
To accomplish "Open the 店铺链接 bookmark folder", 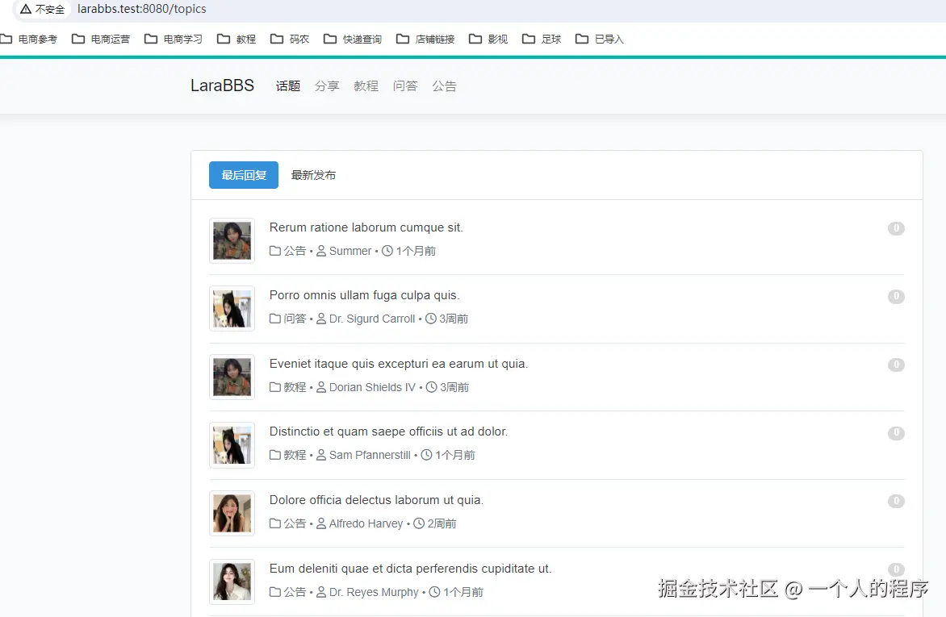I will [x=425, y=40].
